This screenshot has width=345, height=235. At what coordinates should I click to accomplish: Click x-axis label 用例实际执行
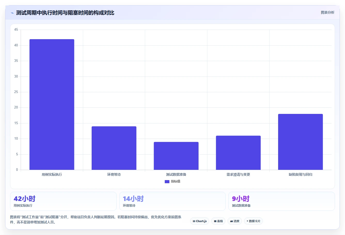[52, 174]
